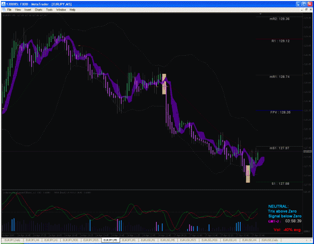The image size is (314, 244).
Task: Switch to the EURUSD,H4 chart tab
Action: pos(249,240)
